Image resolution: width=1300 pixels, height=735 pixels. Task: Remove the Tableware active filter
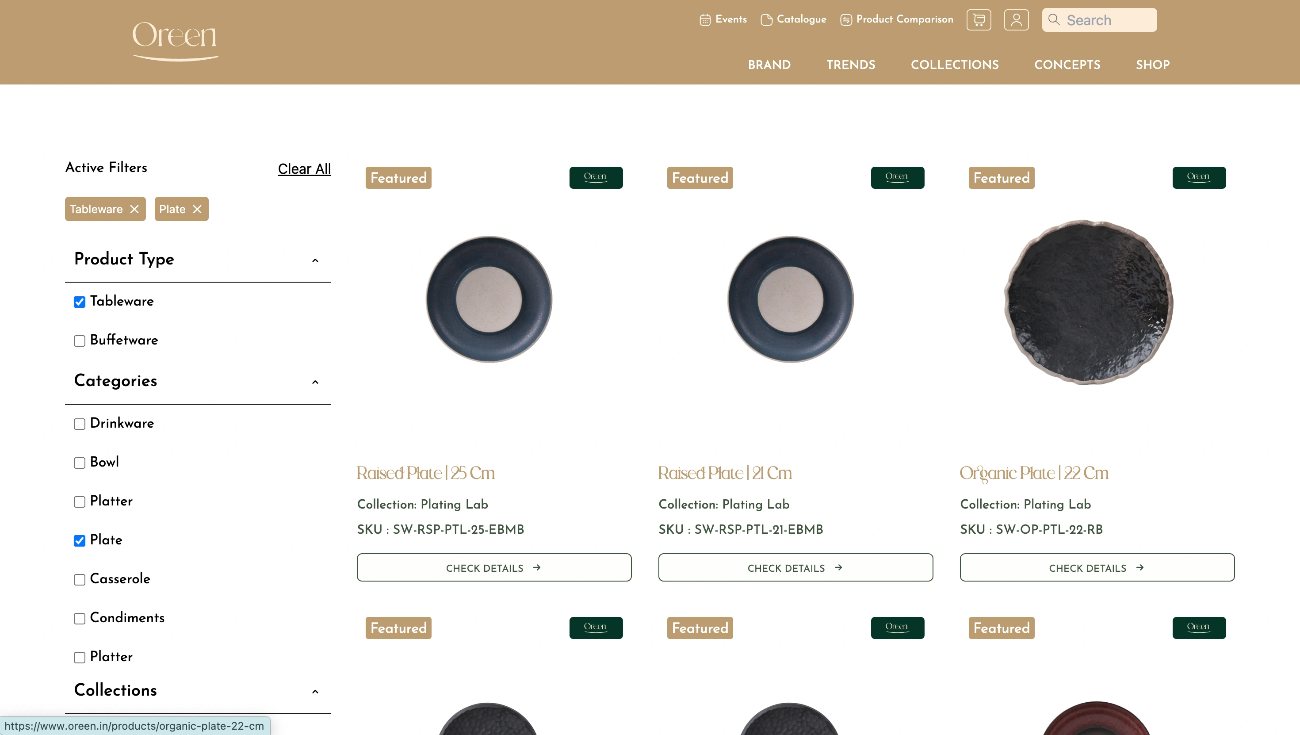pos(134,209)
